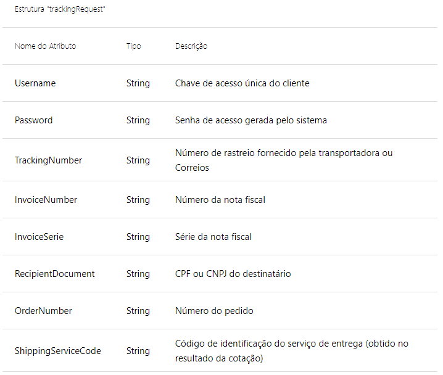Select the InvoiceNumber attribute name cell
The height and width of the screenshot is (375, 443).
(x=46, y=200)
